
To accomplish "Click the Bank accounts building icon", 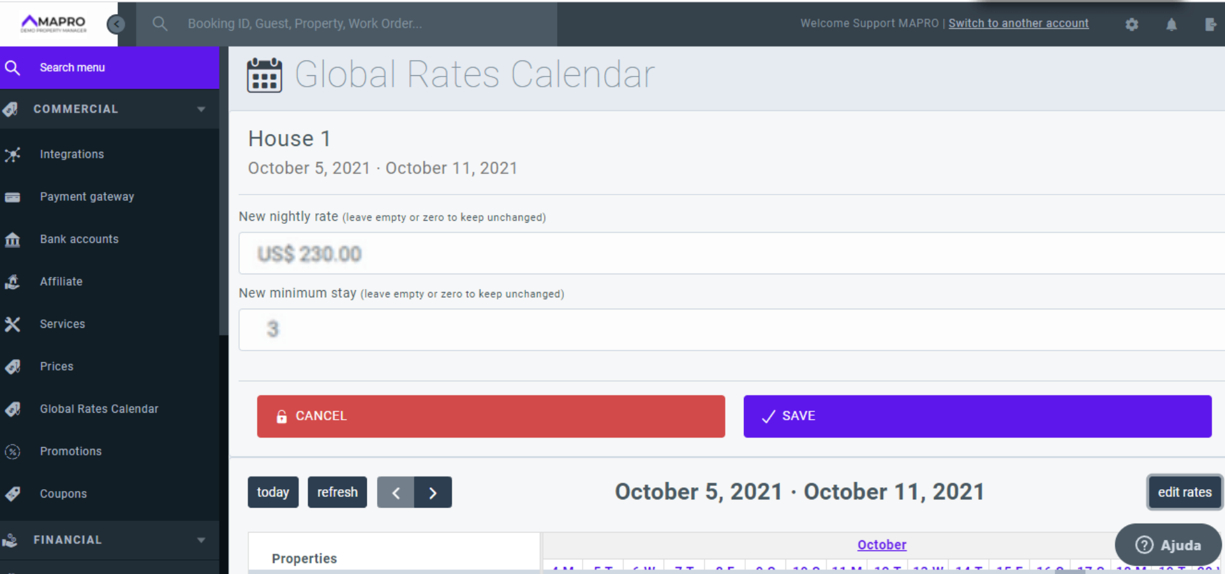I will [13, 240].
